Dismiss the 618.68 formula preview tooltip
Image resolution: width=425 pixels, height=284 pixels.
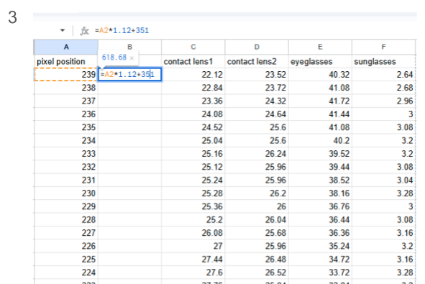click(x=132, y=58)
